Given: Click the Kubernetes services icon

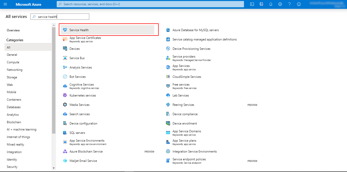Looking at the screenshot, I should pyautogui.click(x=65, y=95).
